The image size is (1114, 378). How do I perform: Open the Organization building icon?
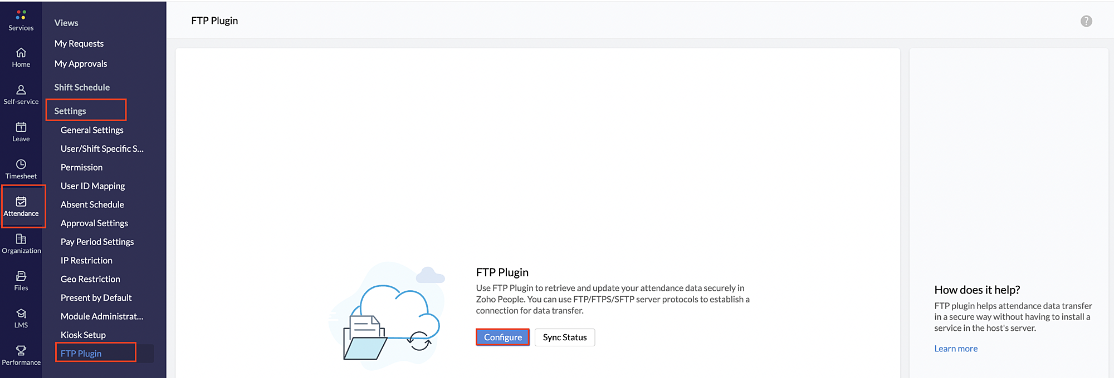tap(21, 239)
